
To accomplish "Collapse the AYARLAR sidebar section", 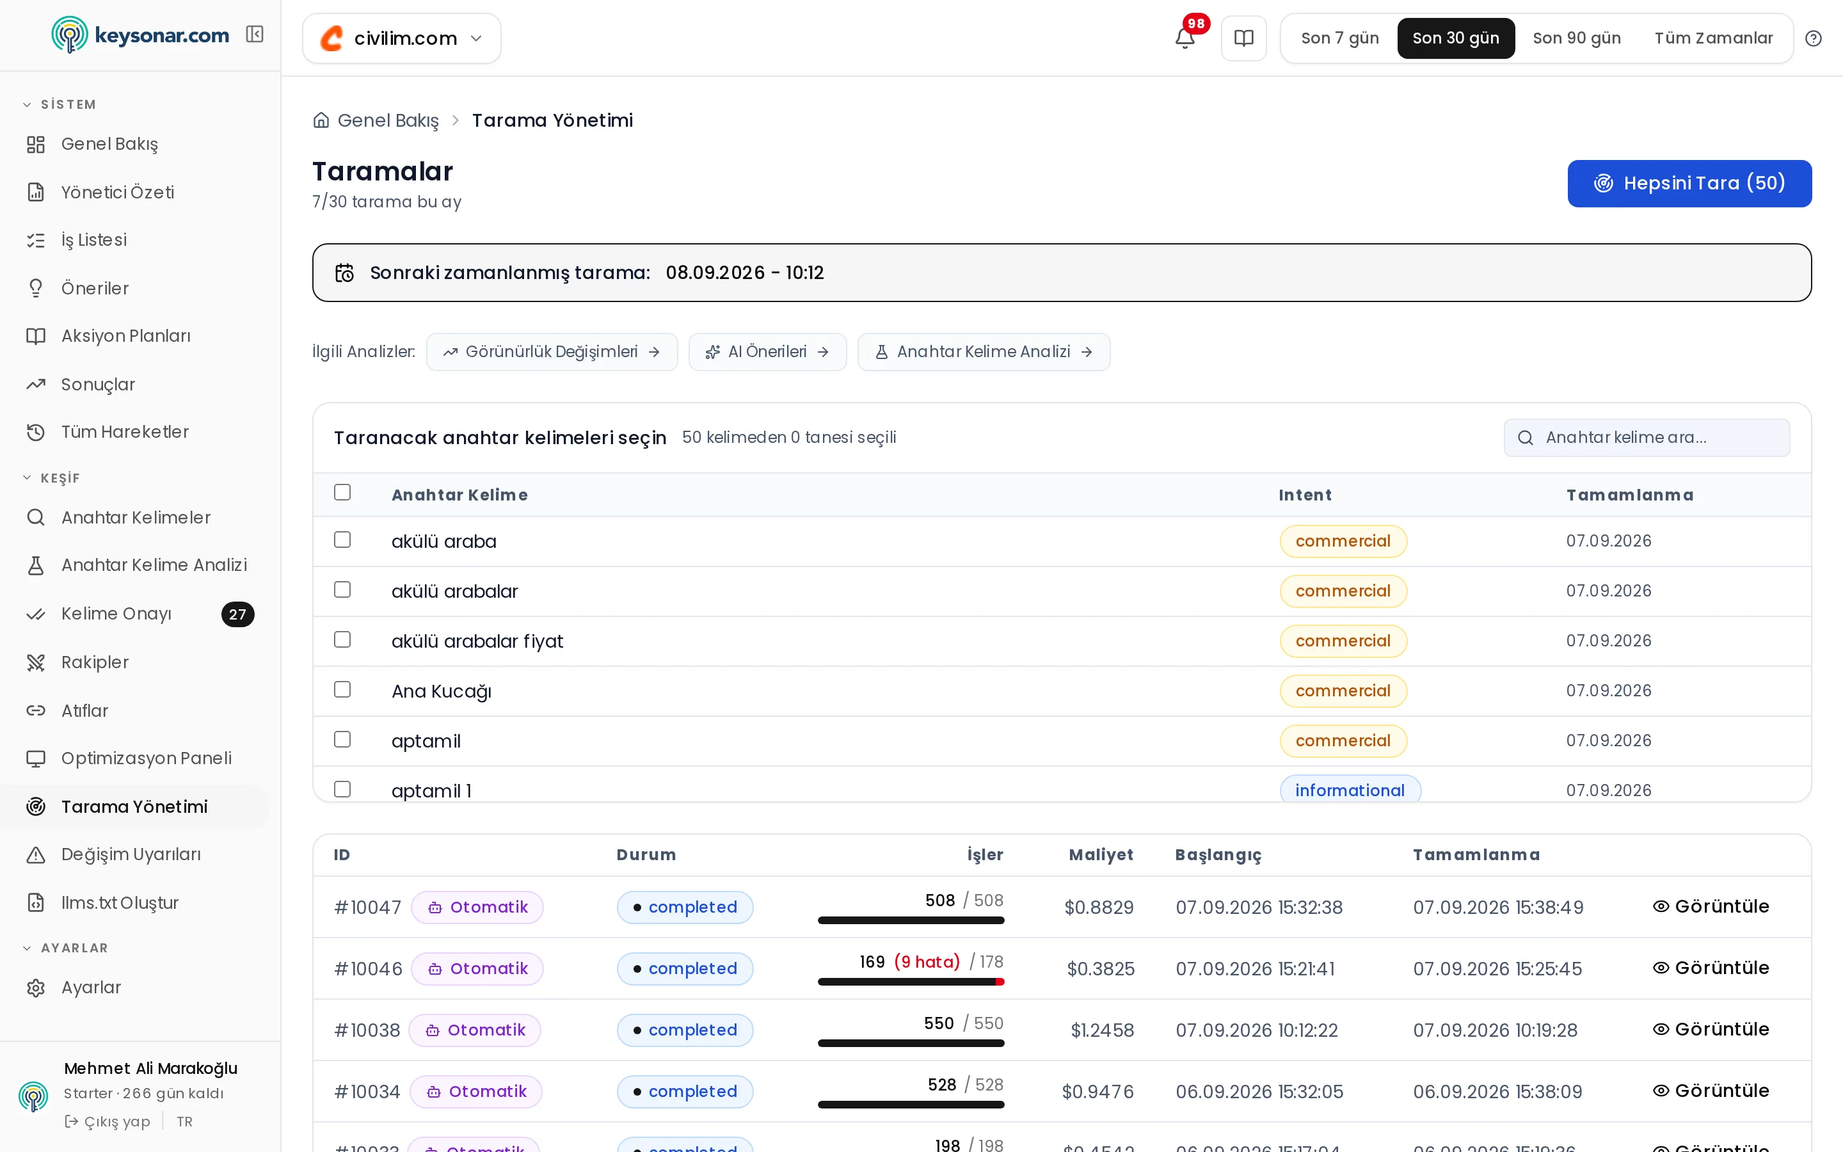I will 65,948.
